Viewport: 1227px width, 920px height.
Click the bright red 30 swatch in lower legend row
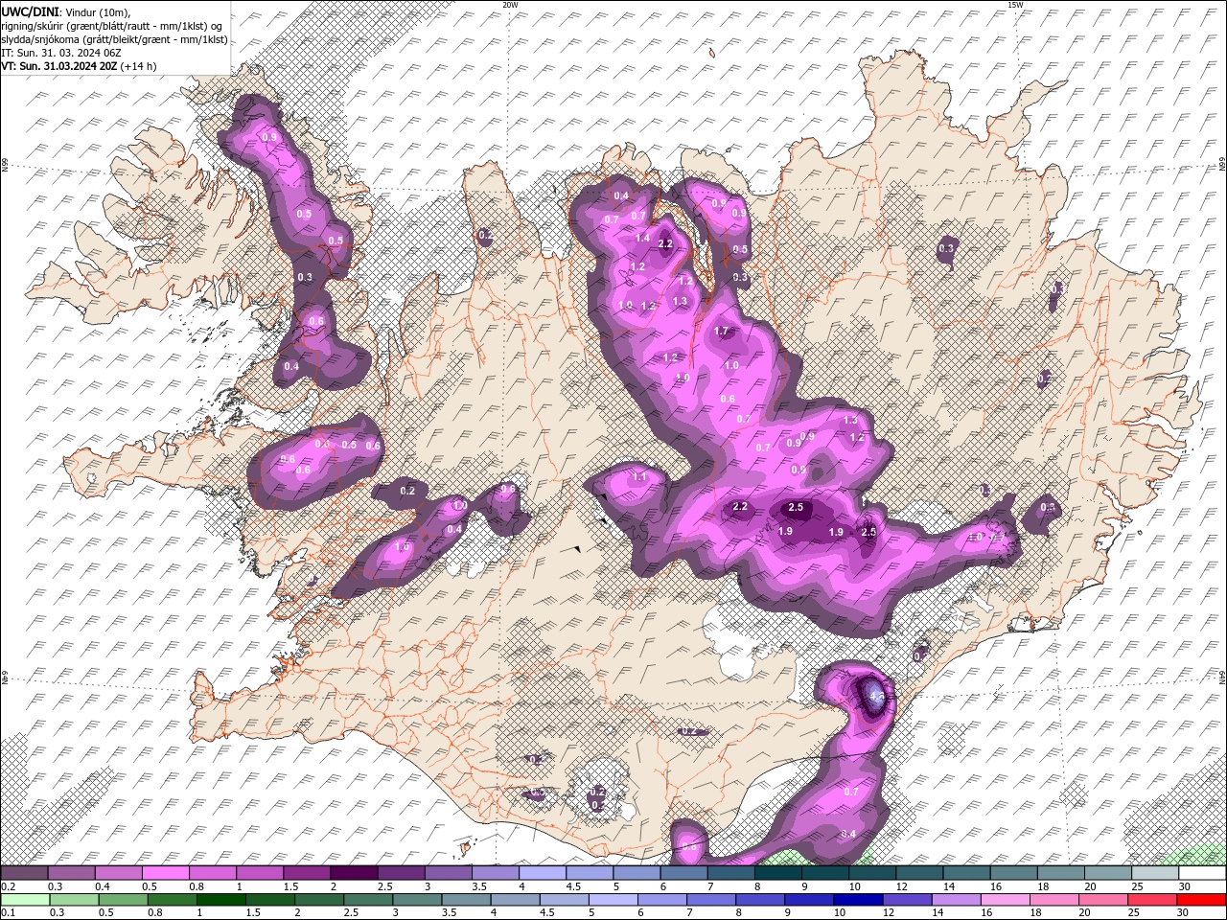tap(1202, 899)
